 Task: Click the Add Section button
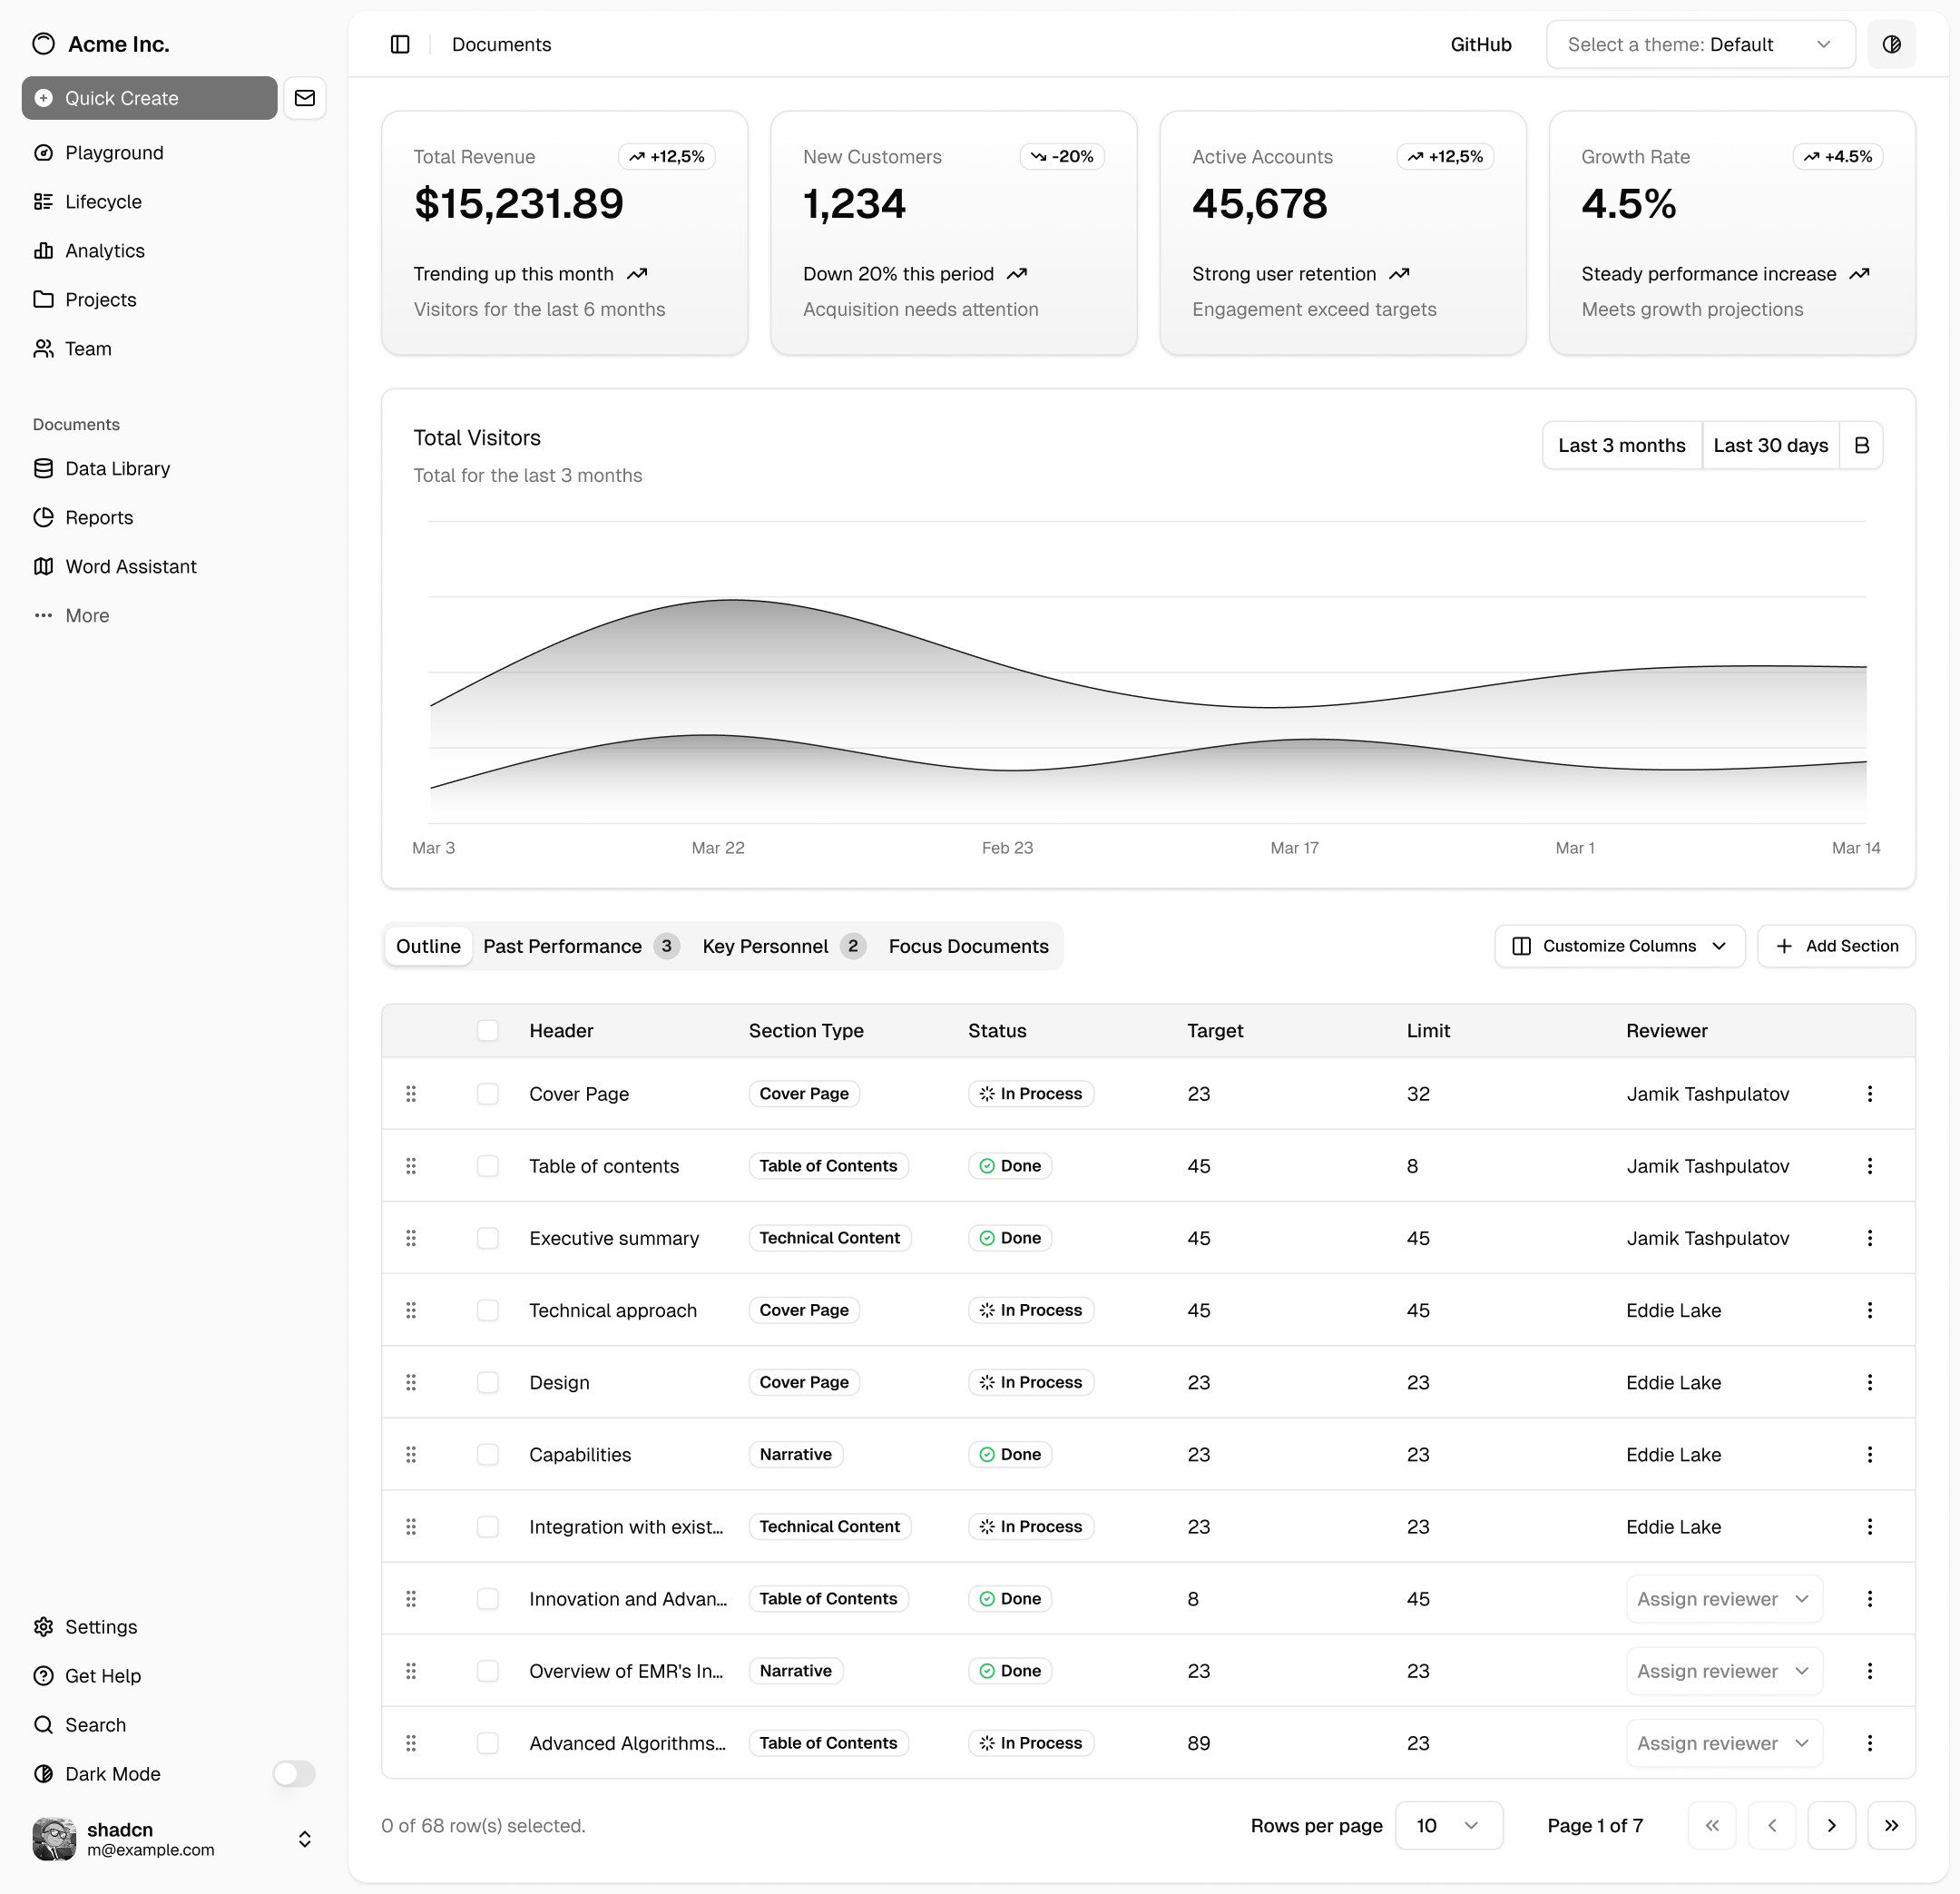click(x=1836, y=946)
